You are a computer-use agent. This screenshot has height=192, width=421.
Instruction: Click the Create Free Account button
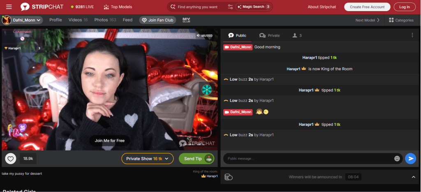point(367,7)
